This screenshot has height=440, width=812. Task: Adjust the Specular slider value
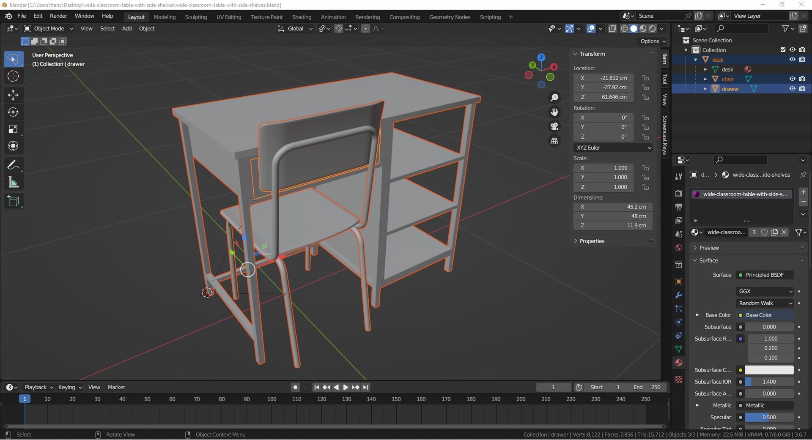769,417
